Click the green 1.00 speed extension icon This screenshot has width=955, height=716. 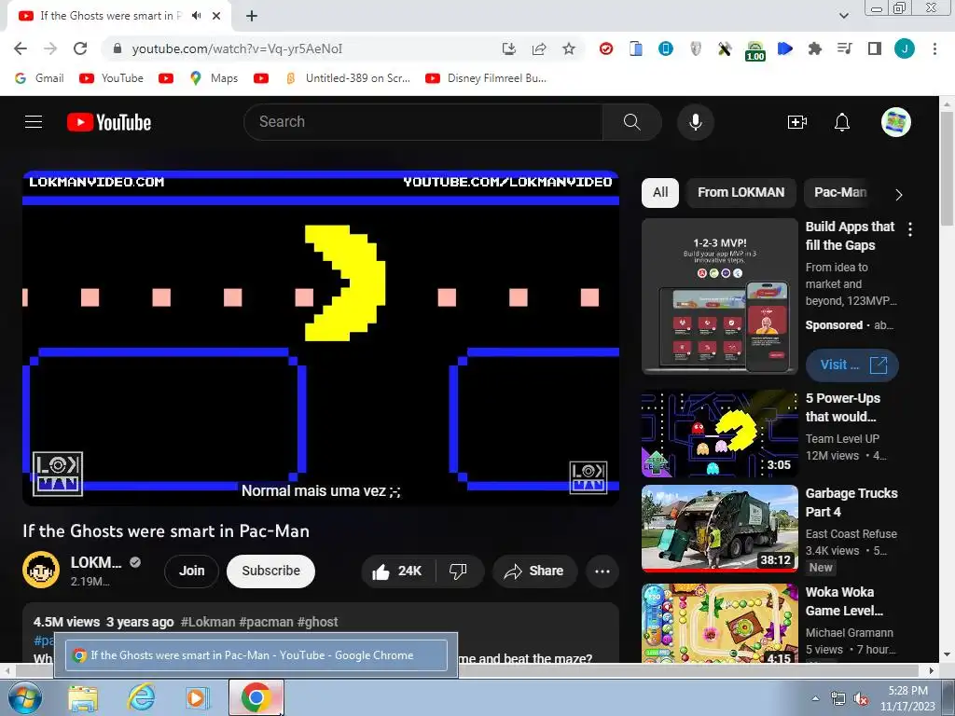click(755, 50)
